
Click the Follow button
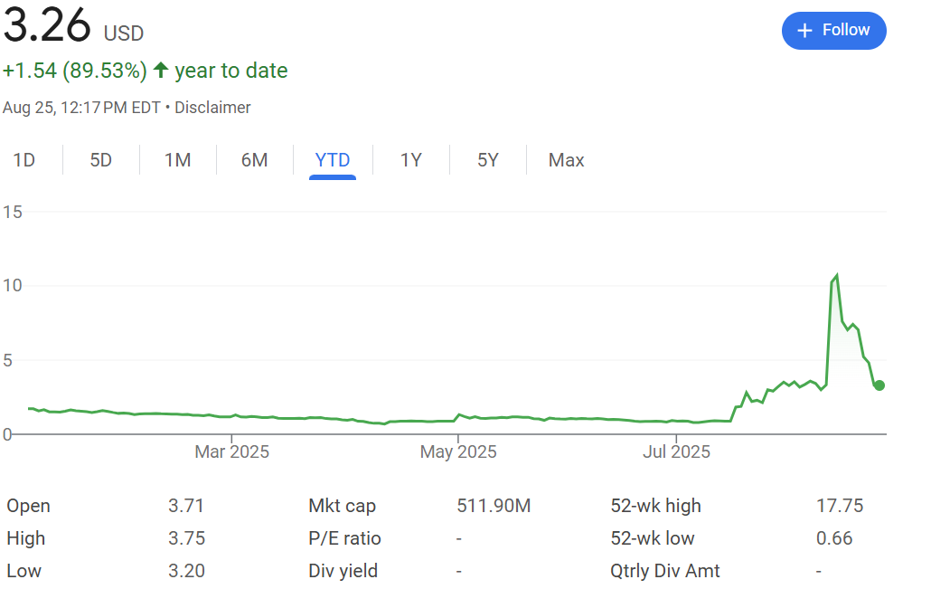click(x=833, y=31)
